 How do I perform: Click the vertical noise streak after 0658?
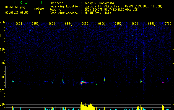click(143, 62)
